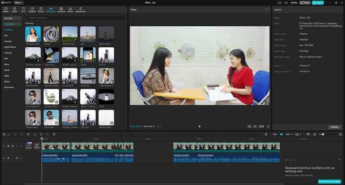Open the Adjustment tab
This screenshot has height=185, width=345.
(81, 10)
